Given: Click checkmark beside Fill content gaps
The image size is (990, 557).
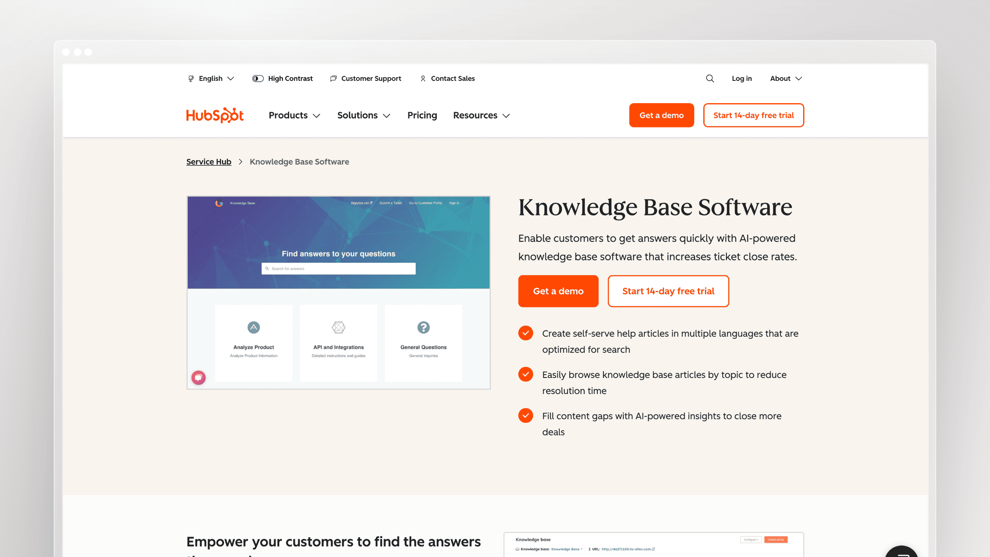Looking at the screenshot, I should 526,415.
